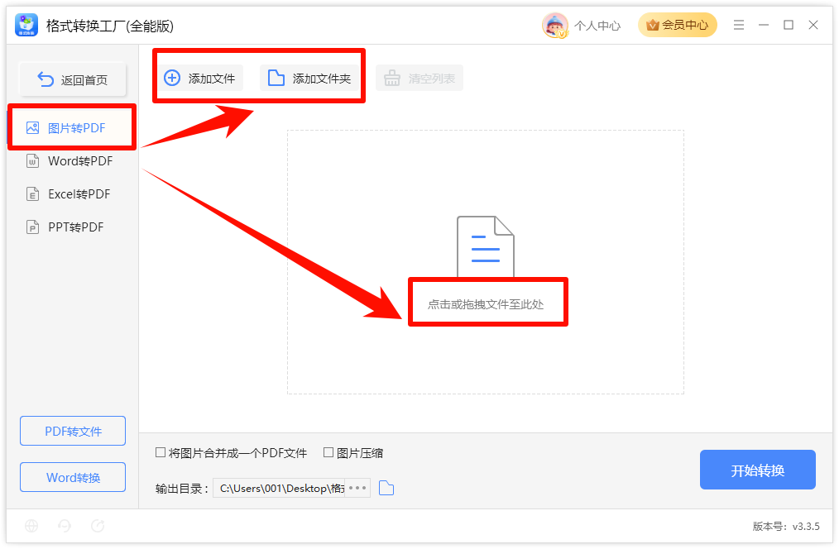
Task: Open the user avatar profile picture
Action: 555,25
